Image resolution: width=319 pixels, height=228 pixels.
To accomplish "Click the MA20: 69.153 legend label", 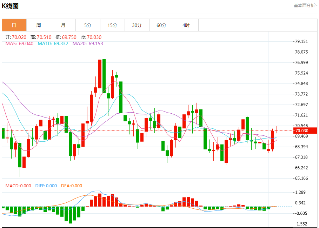I will [88, 43].
